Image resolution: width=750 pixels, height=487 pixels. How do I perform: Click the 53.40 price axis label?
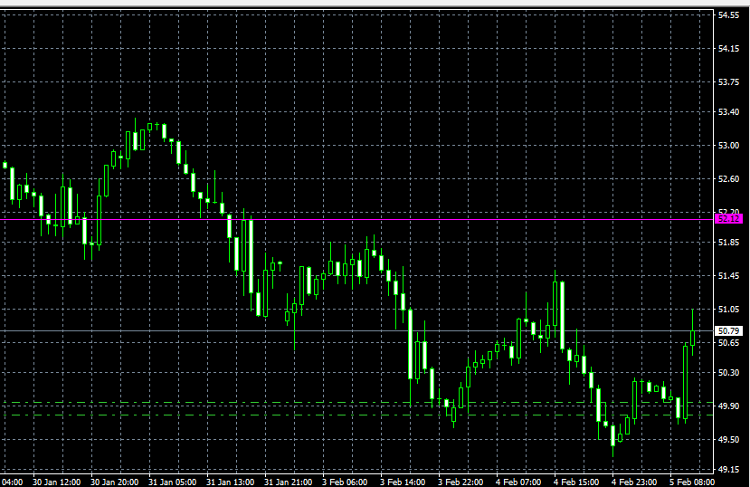728,112
